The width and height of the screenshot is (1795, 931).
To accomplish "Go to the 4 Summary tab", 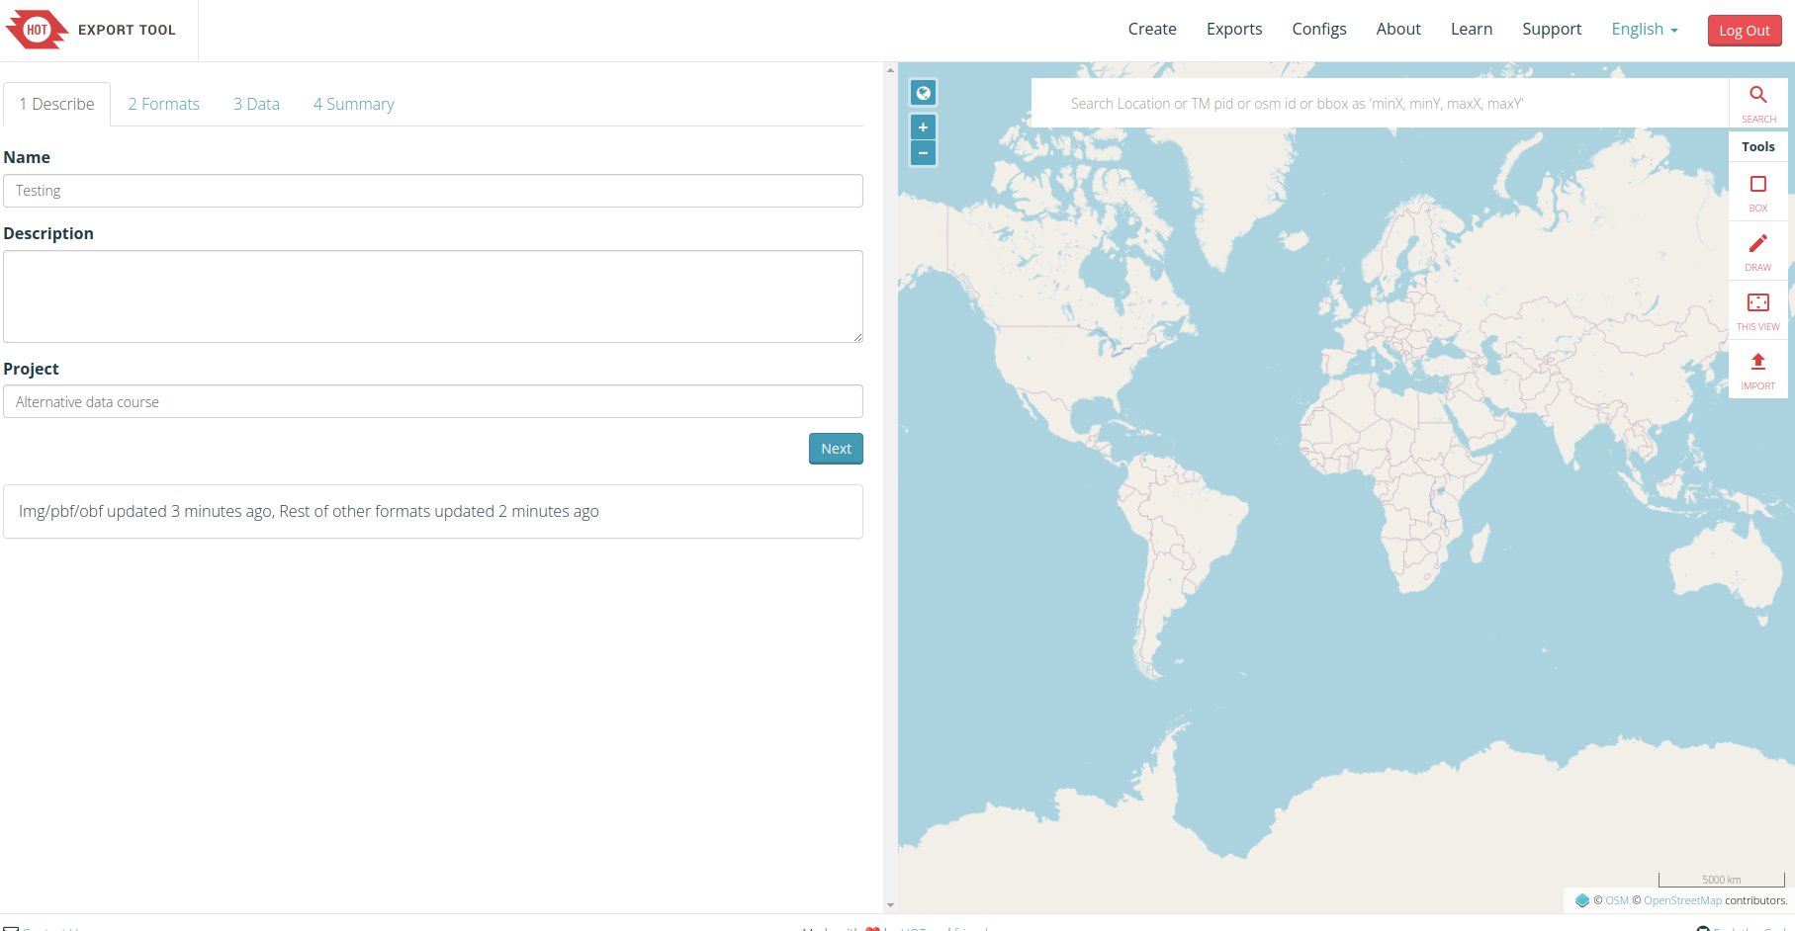I will [353, 104].
